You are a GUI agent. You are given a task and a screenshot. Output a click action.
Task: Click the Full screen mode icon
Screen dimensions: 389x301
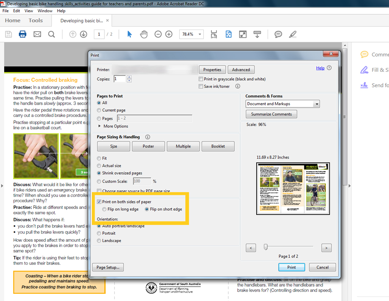tap(243, 34)
